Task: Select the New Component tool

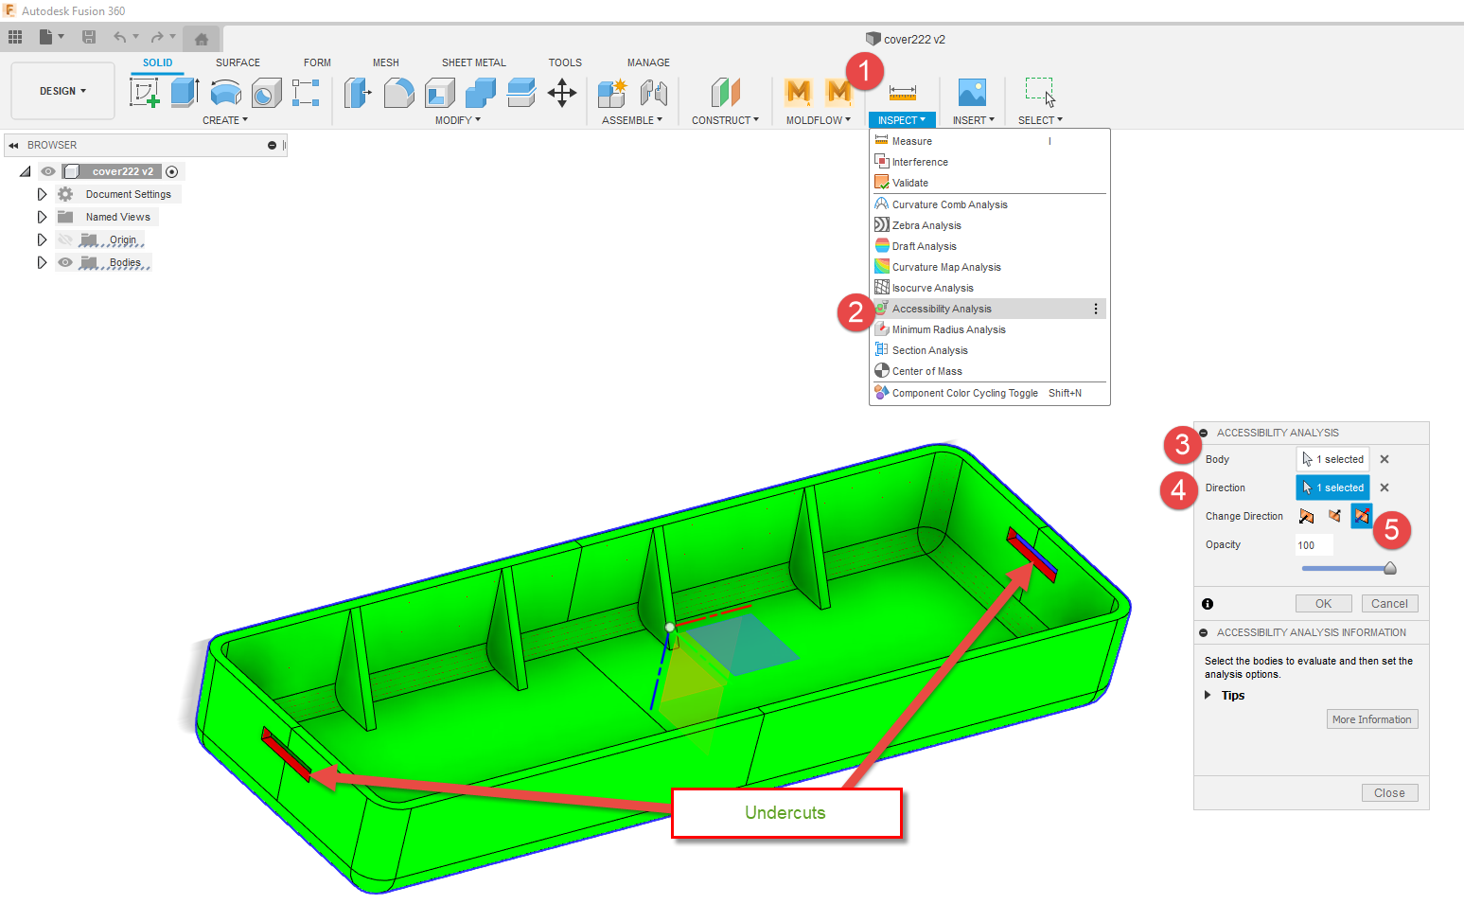Action: pyautogui.click(x=612, y=92)
